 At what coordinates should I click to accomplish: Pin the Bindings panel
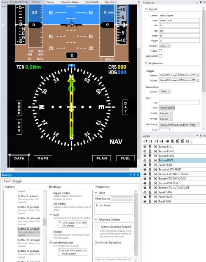(134, 175)
